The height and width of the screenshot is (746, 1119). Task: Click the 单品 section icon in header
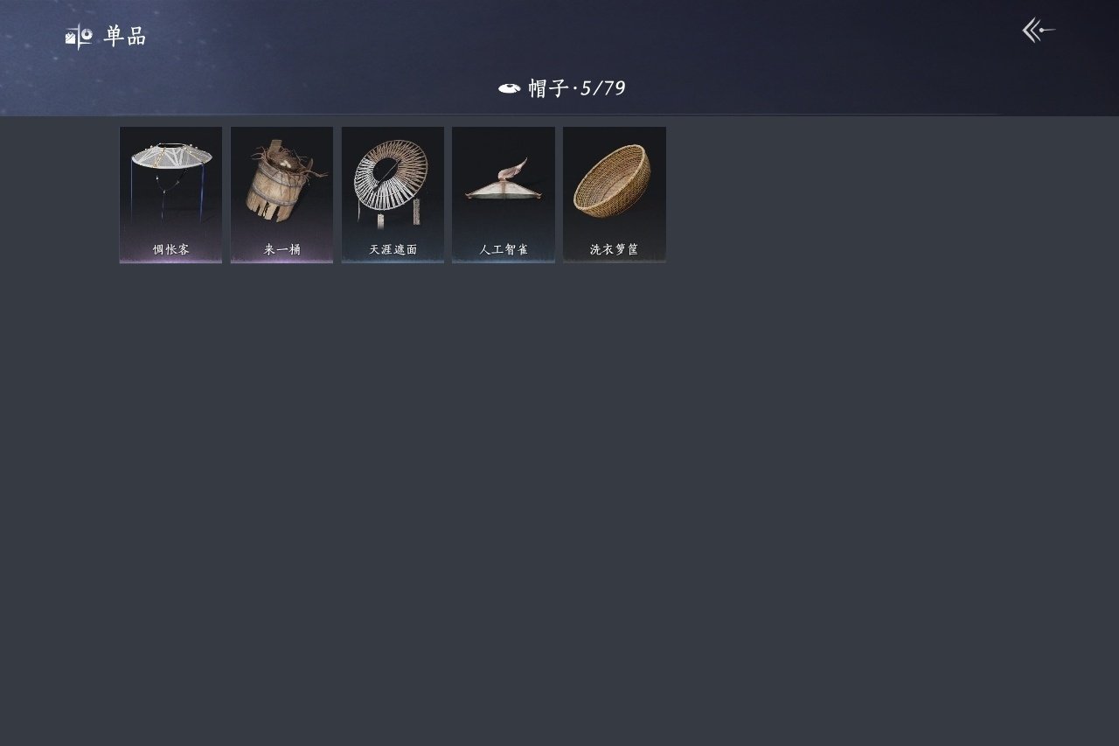[x=79, y=36]
